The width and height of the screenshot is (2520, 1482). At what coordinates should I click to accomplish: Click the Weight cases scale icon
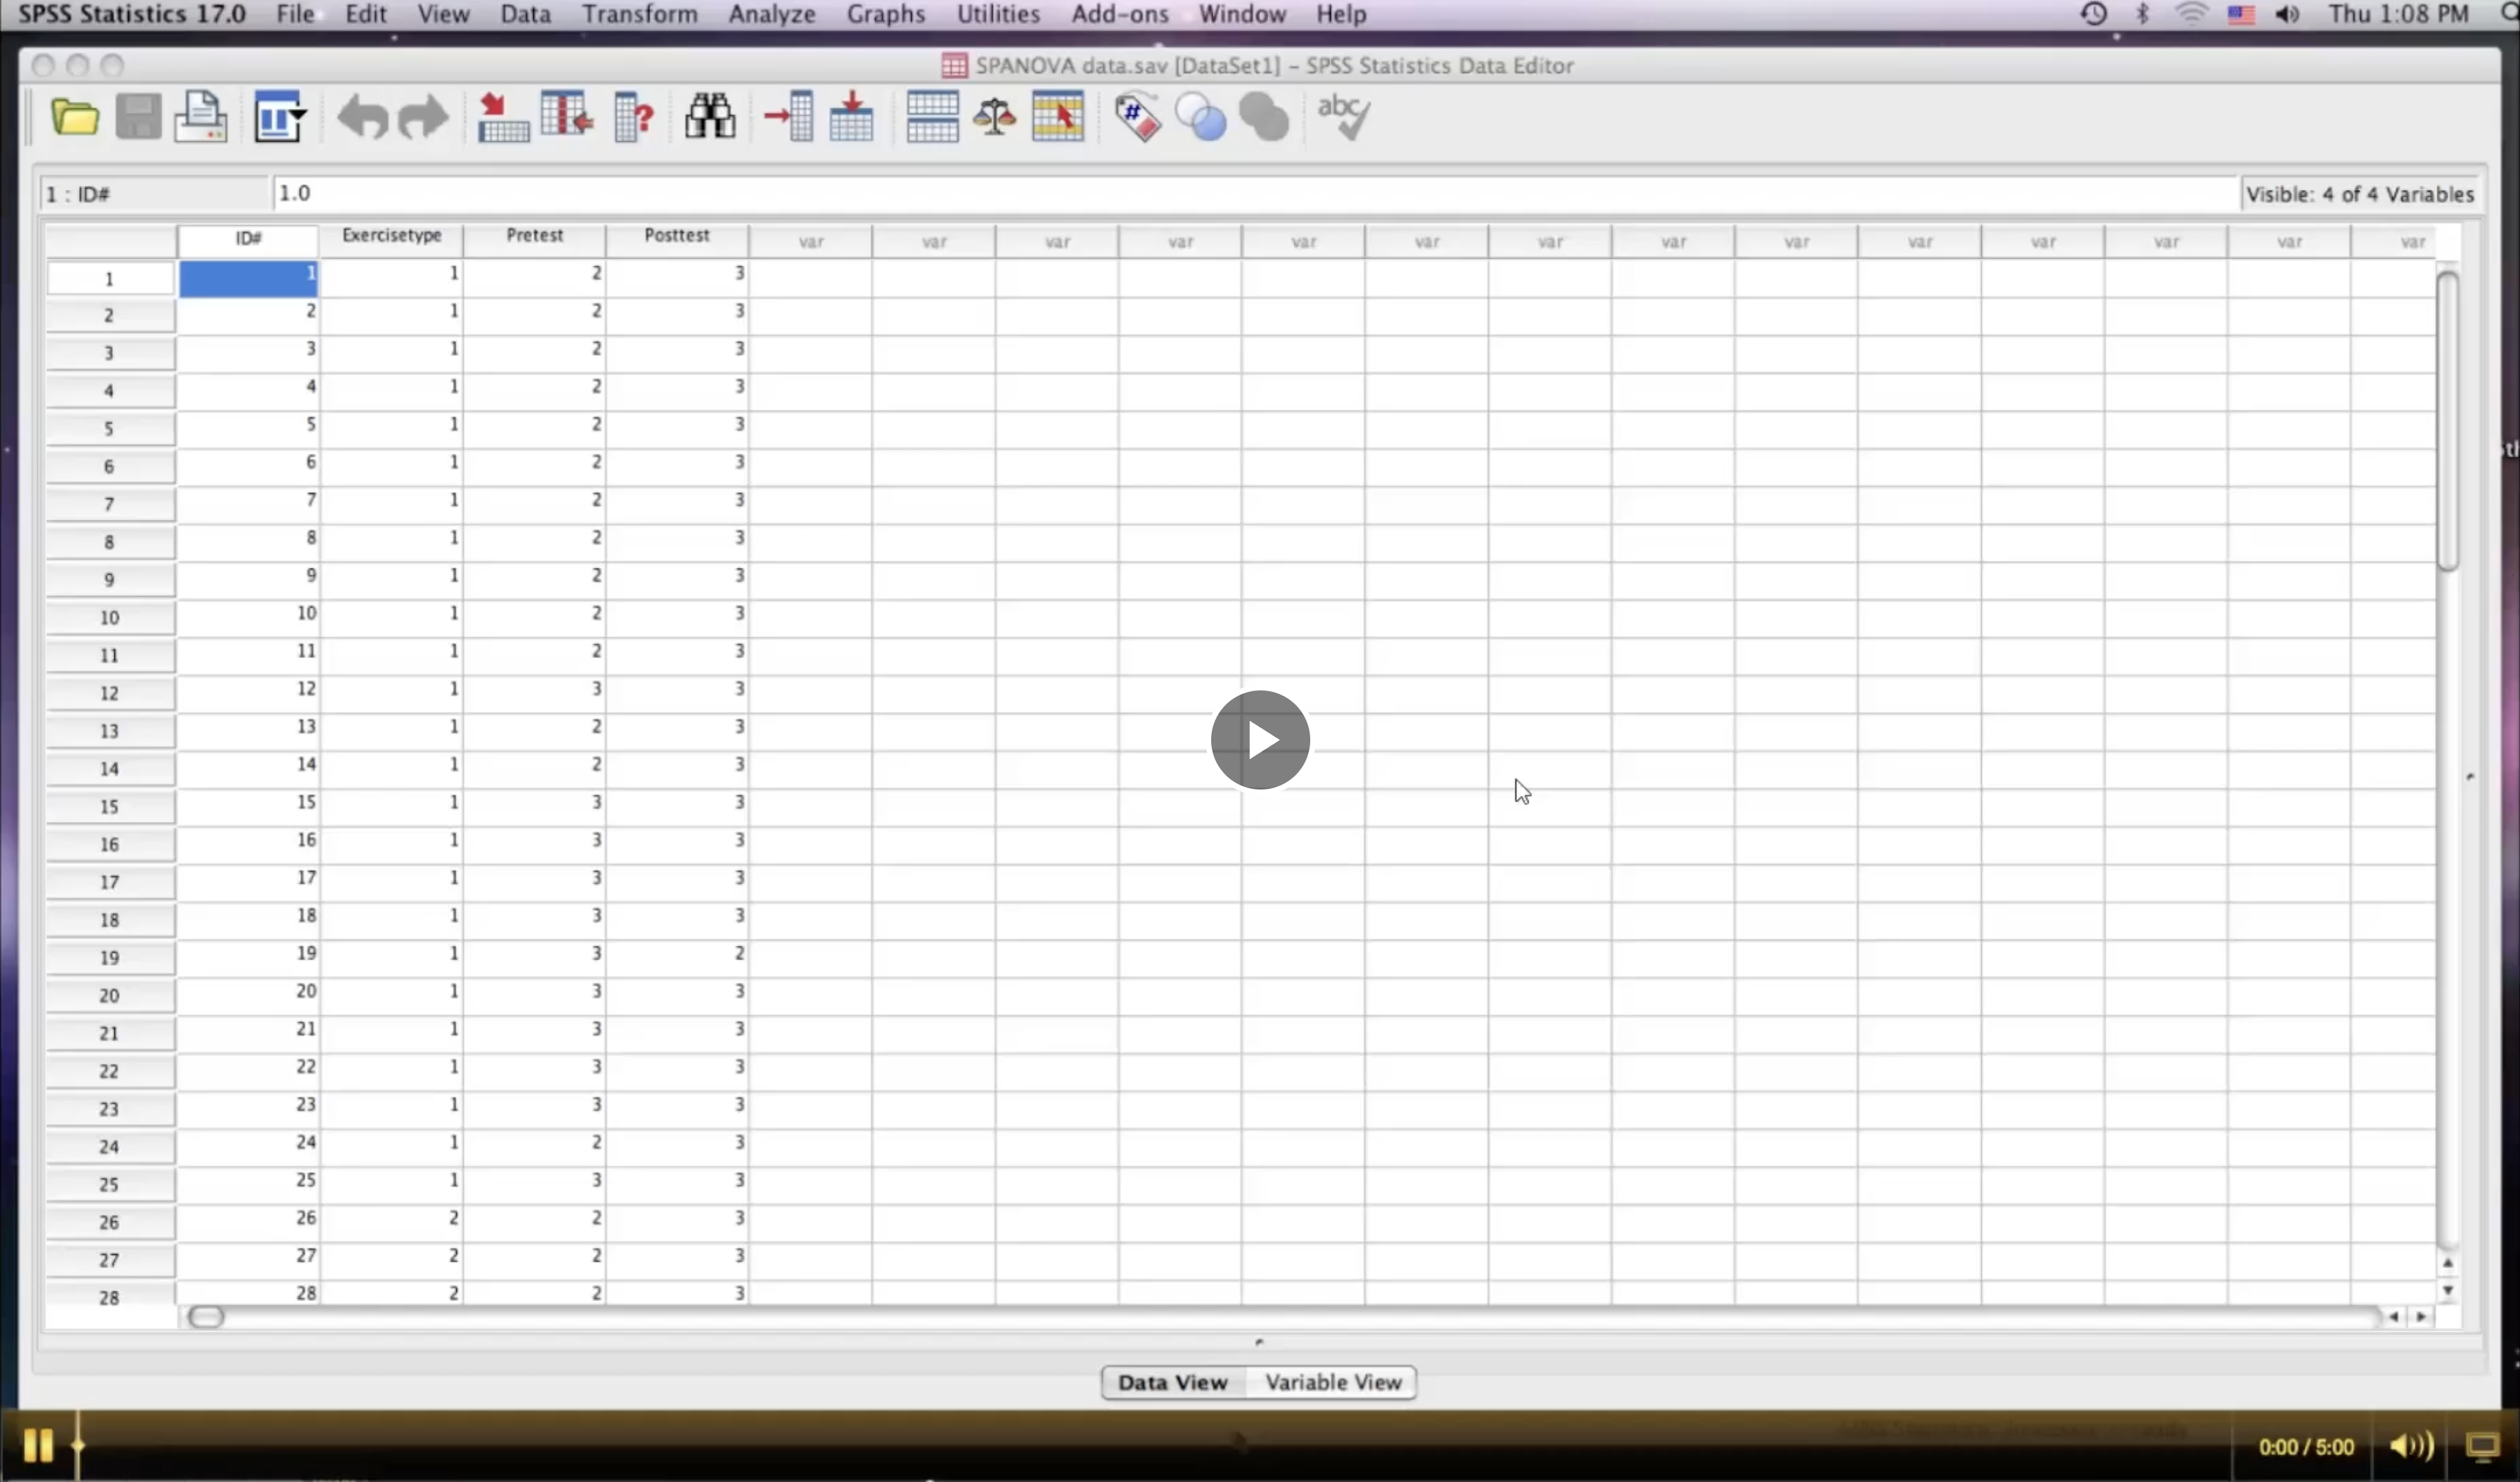(x=995, y=118)
